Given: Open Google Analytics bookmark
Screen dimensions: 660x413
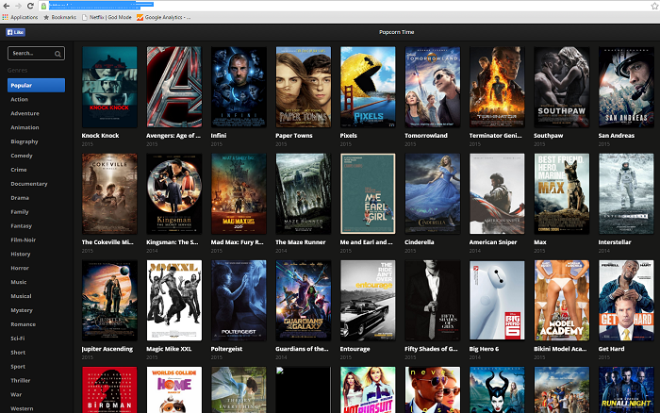Looking at the screenshot, I should tap(163, 17).
